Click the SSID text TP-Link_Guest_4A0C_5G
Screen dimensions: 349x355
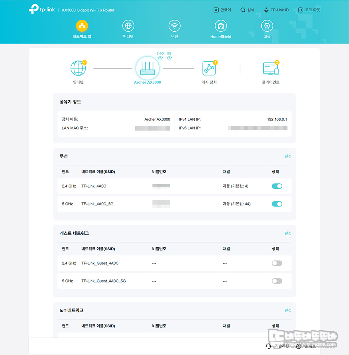point(104,281)
